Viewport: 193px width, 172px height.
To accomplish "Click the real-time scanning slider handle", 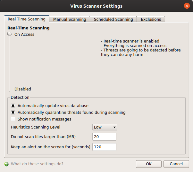I will 10,34.
